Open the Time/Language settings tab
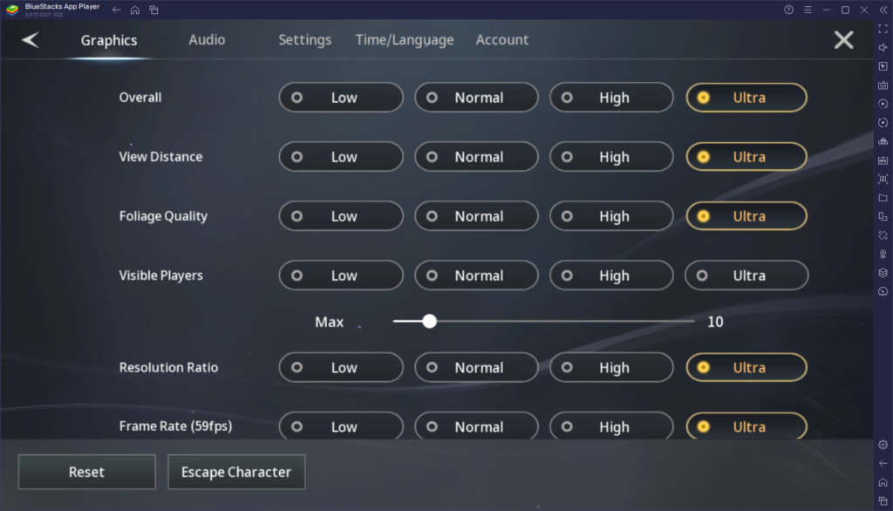The width and height of the screenshot is (893, 511). tap(404, 39)
